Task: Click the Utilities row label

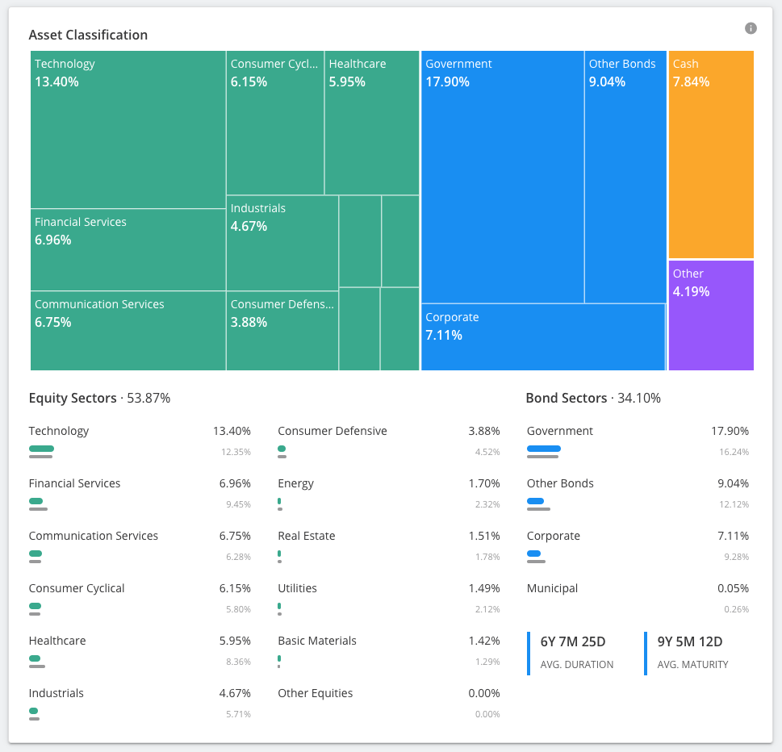Action: point(297,588)
